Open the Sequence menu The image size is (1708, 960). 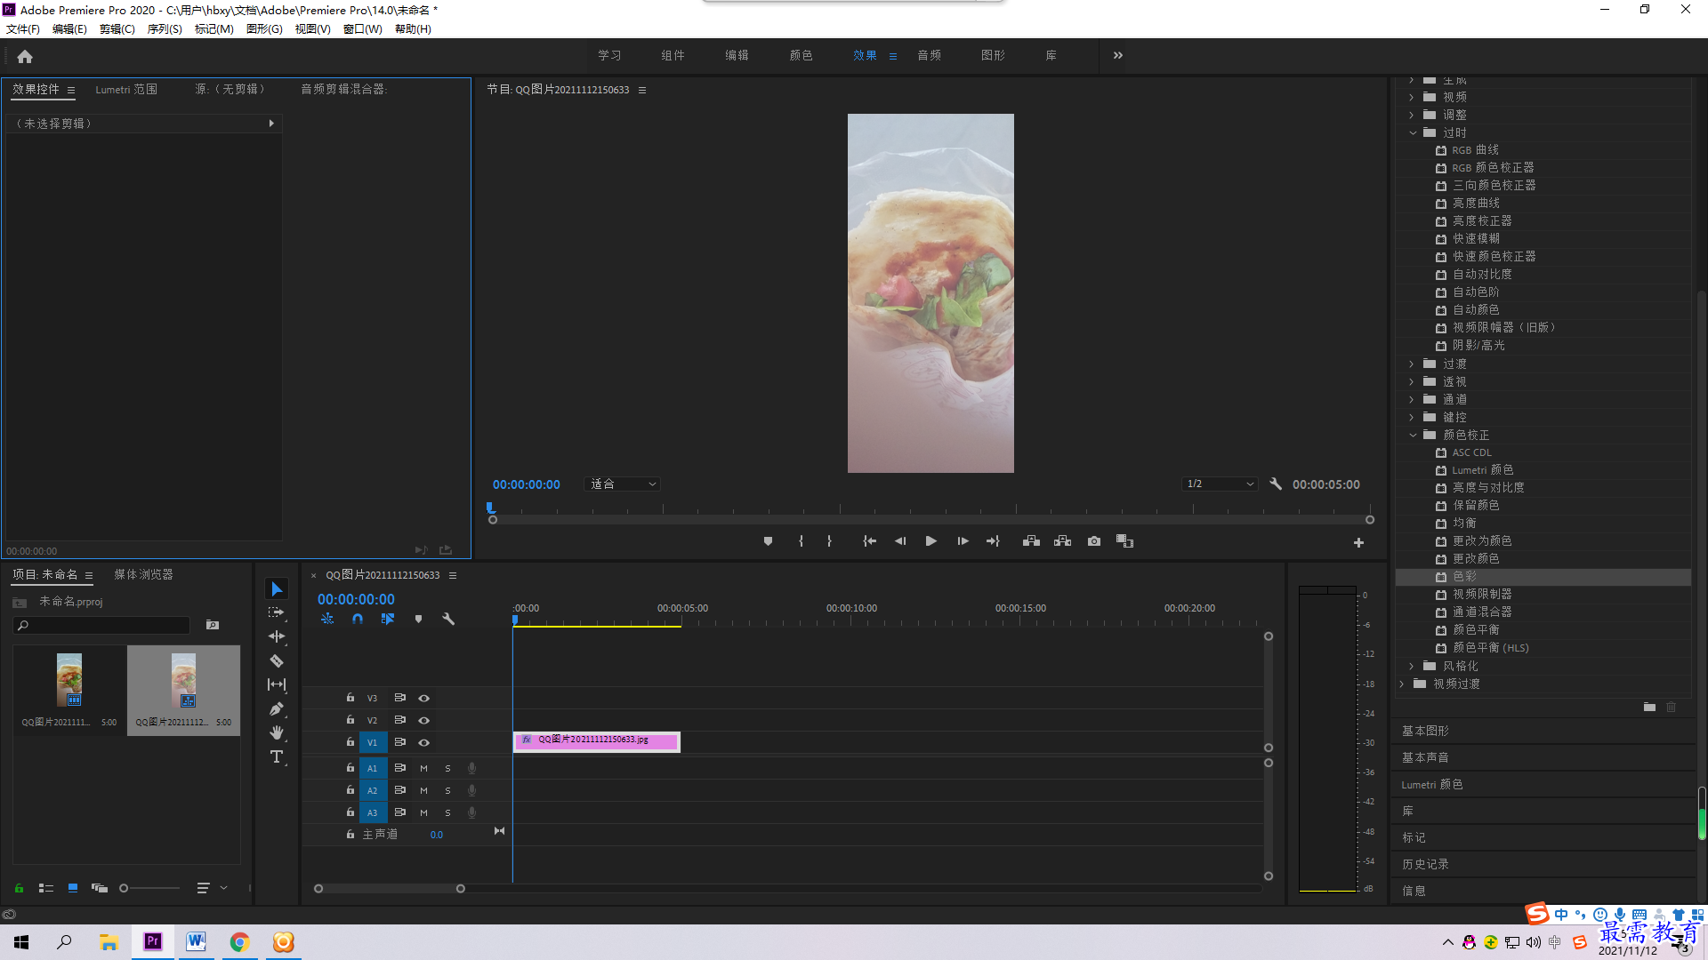click(x=165, y=29)
